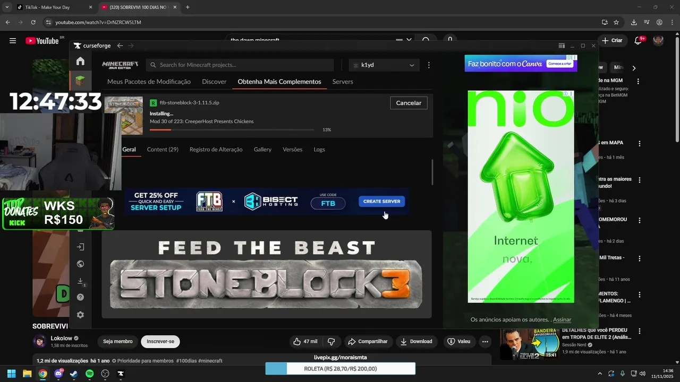Go forward using CurseForge forward arrow
This screenshot has width=680, height=382.
(131, 46)
